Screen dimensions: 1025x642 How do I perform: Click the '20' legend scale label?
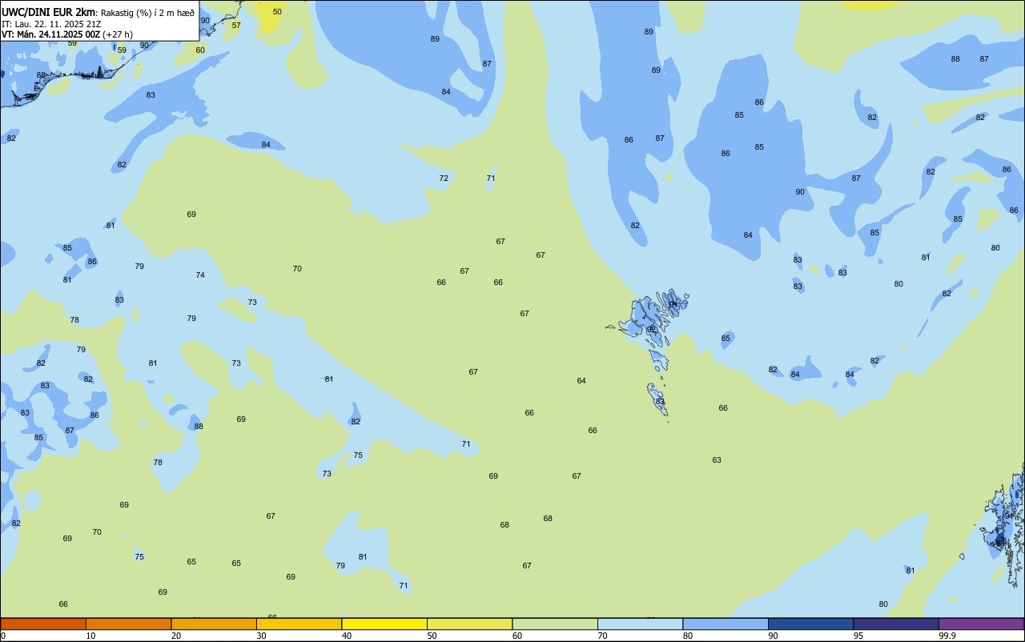[176, 636]
